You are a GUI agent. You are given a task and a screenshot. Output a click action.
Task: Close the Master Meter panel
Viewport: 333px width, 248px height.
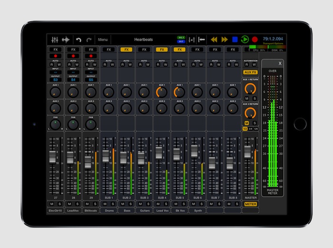point(280,63)
